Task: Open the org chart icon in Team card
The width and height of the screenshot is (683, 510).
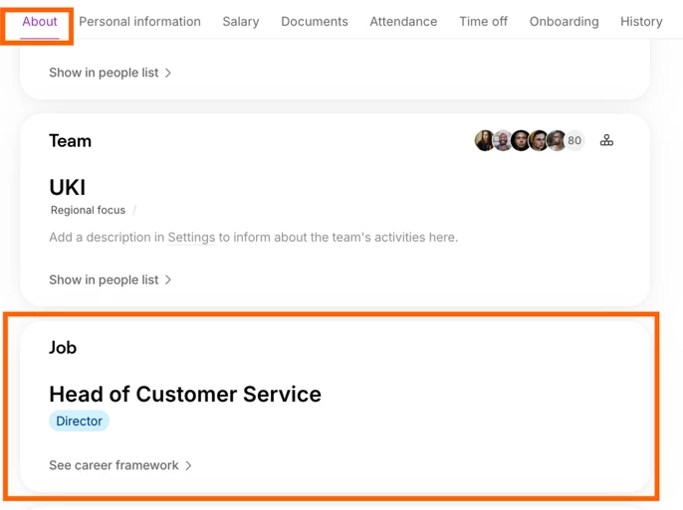Action: tap(606, 141)
